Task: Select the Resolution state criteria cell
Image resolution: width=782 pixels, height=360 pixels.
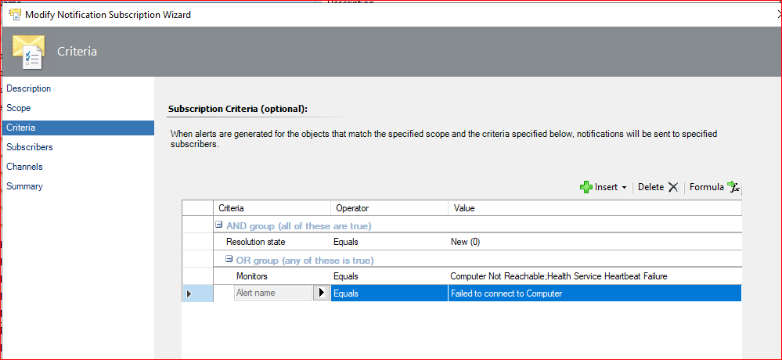Action: pyautogui.click(x=272, y=243)
